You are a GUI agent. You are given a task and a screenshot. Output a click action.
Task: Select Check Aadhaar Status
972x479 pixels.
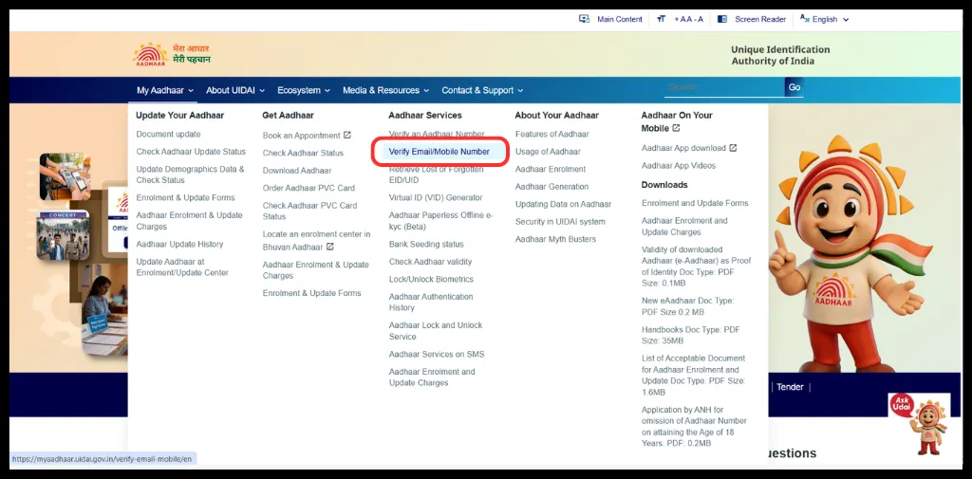coord(303,153)
